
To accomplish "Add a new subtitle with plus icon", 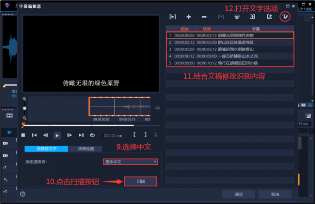I will [x=189, y=17].
